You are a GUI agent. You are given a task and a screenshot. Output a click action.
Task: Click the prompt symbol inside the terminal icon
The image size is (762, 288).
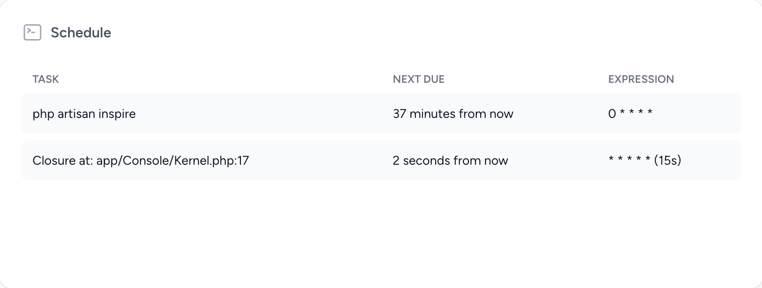[x=31, y=31]
